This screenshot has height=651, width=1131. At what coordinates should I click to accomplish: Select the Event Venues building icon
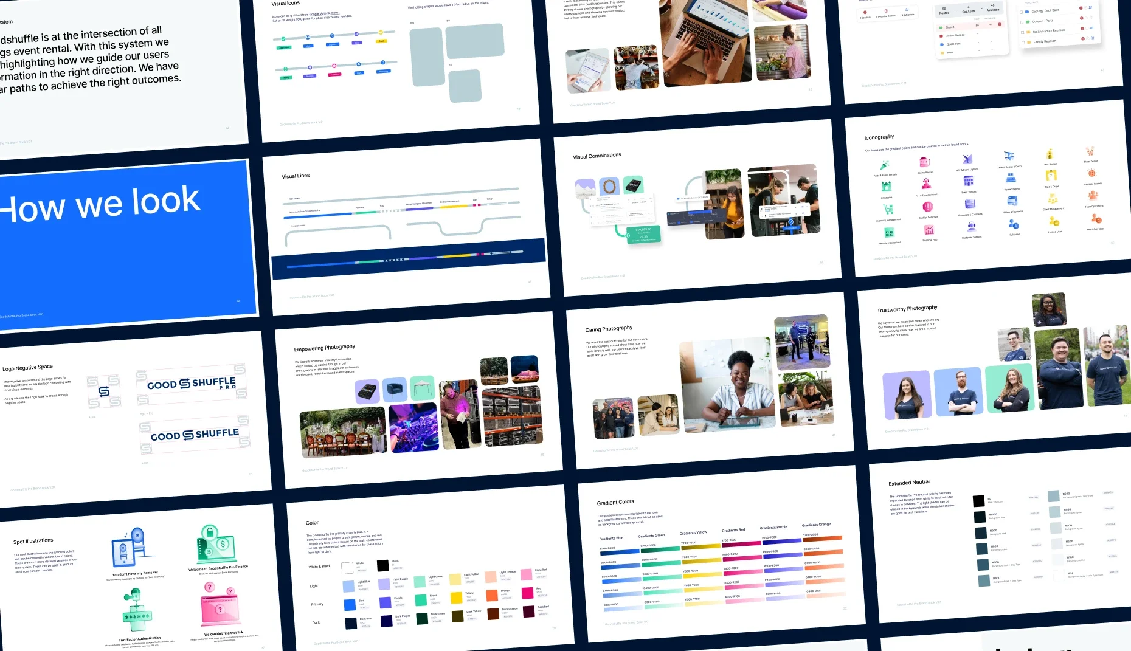tap(969, 181)
